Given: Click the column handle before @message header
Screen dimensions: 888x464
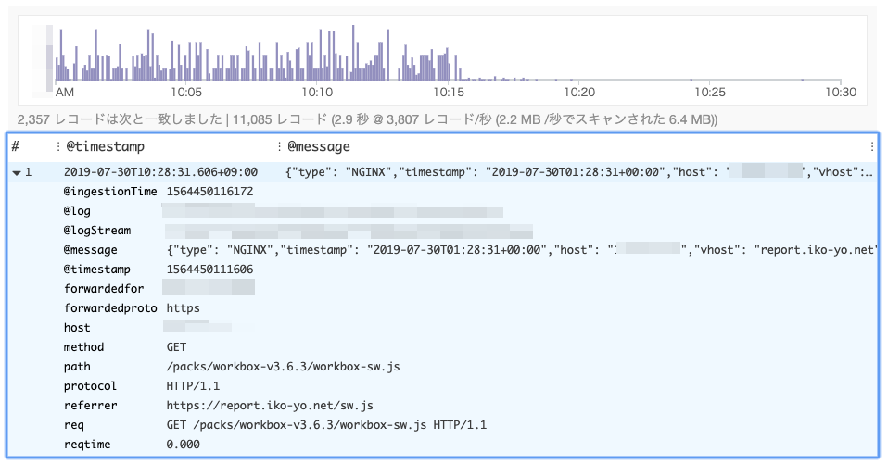Looking at the screenshot, I should click(x=279, y=146).
